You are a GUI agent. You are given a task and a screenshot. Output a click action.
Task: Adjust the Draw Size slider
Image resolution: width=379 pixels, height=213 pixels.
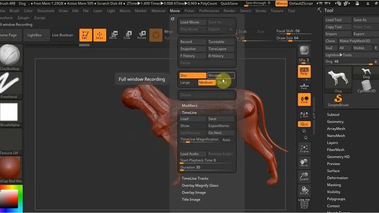(294, 38)
